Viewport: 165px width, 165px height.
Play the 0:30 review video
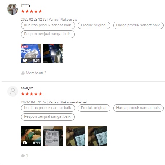[31, 136]
